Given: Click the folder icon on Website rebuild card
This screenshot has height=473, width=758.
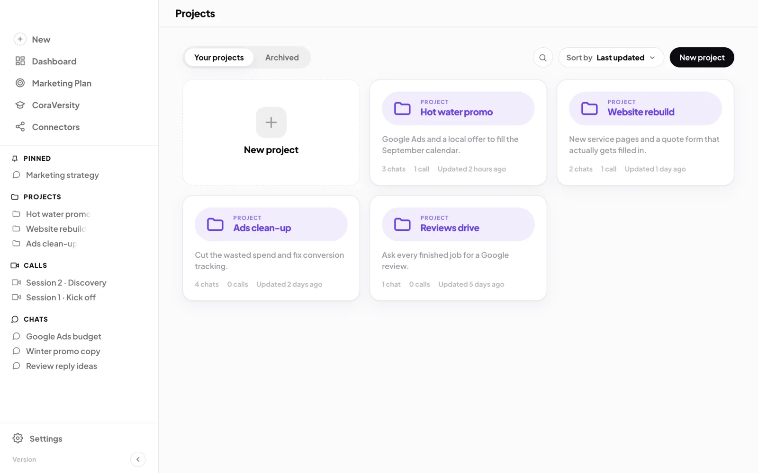Looking at the screenshot, I should pos(589,108).
